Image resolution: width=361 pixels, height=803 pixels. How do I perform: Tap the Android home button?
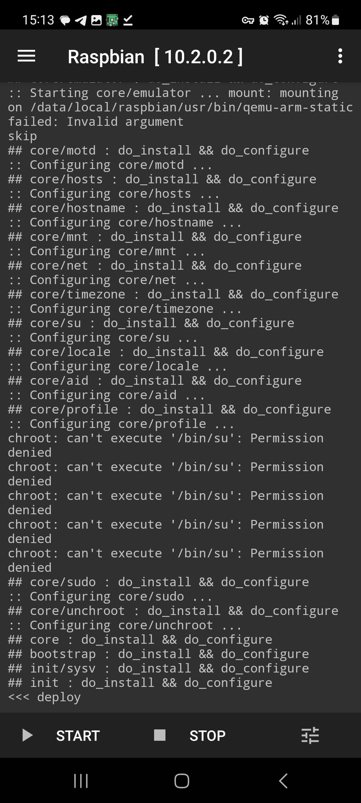(x=182, y=781)
